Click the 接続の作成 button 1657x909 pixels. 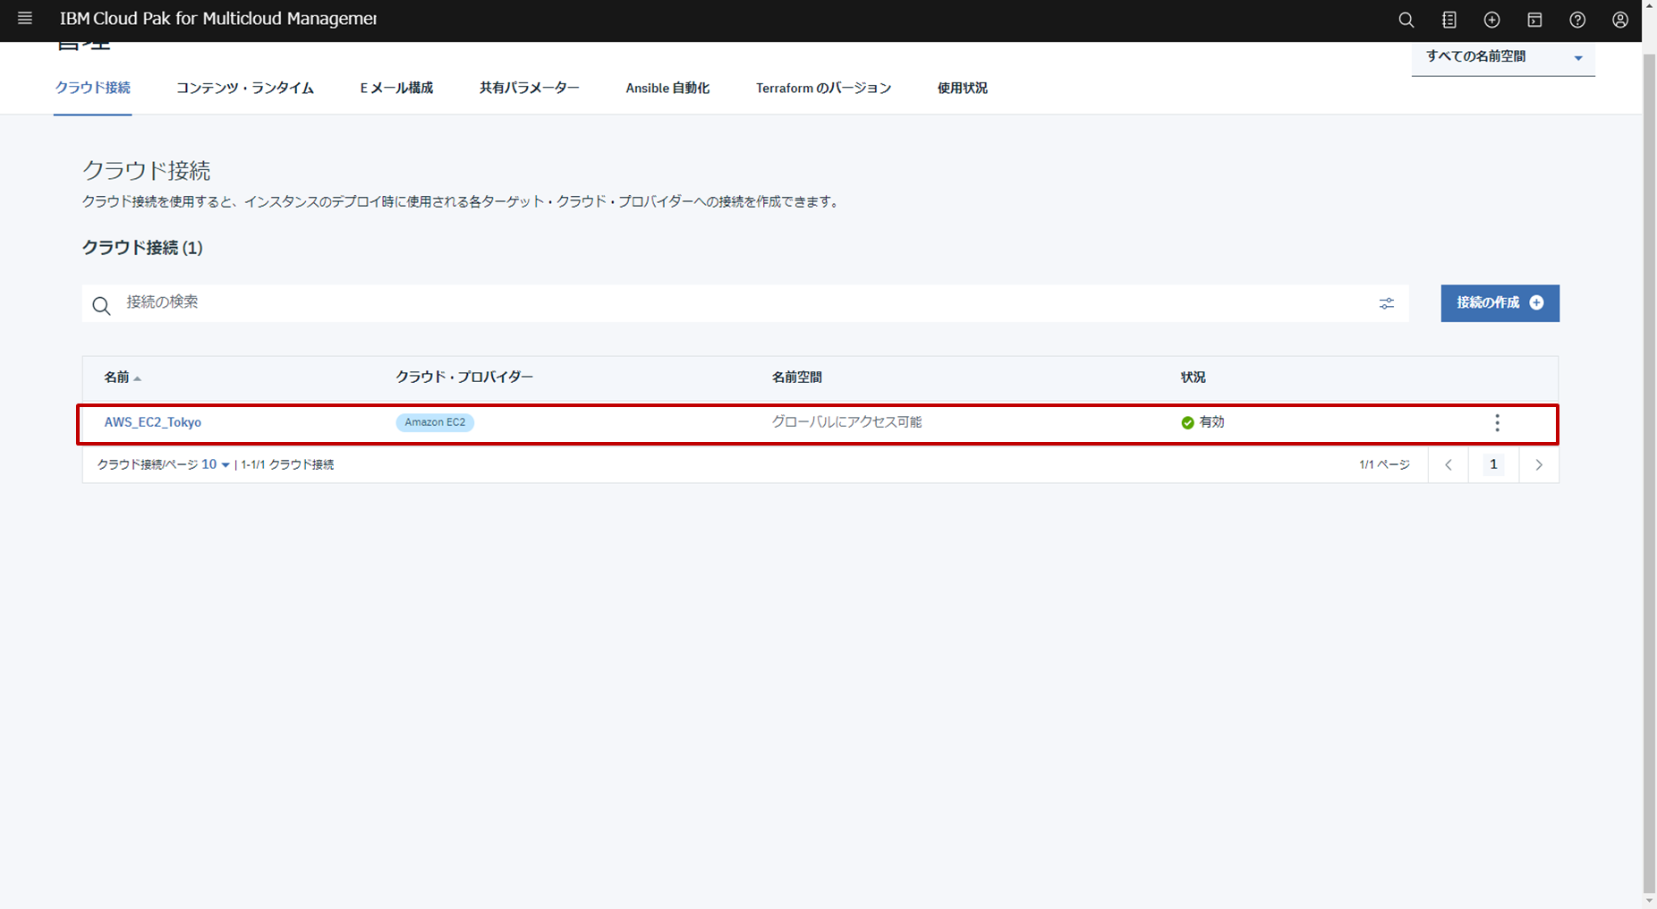[x=1500, y=303]
